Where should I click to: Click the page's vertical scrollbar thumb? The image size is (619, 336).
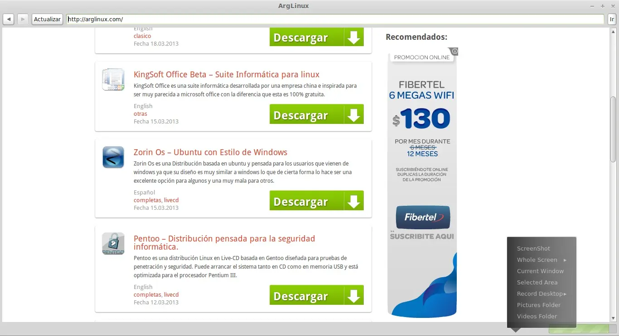click(613, 129)
